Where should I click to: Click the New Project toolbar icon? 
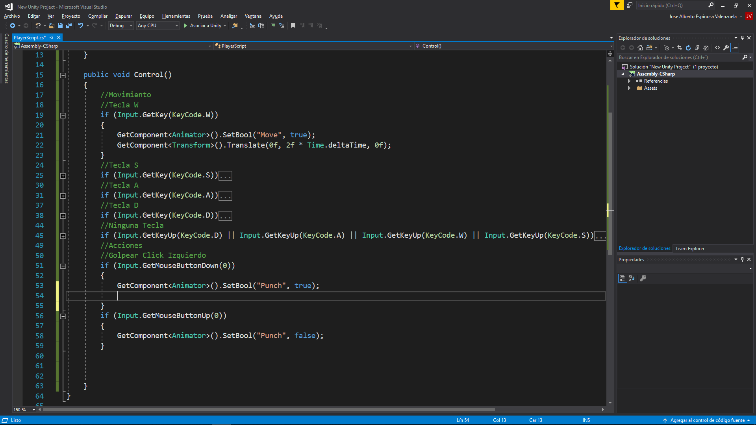(x=38, y=26)
